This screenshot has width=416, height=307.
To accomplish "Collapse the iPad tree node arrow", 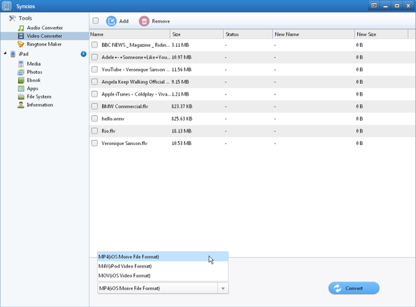I will click(5, 54).
